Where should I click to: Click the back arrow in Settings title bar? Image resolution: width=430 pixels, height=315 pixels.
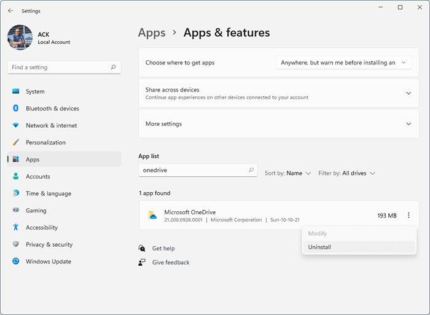point(10,10)
